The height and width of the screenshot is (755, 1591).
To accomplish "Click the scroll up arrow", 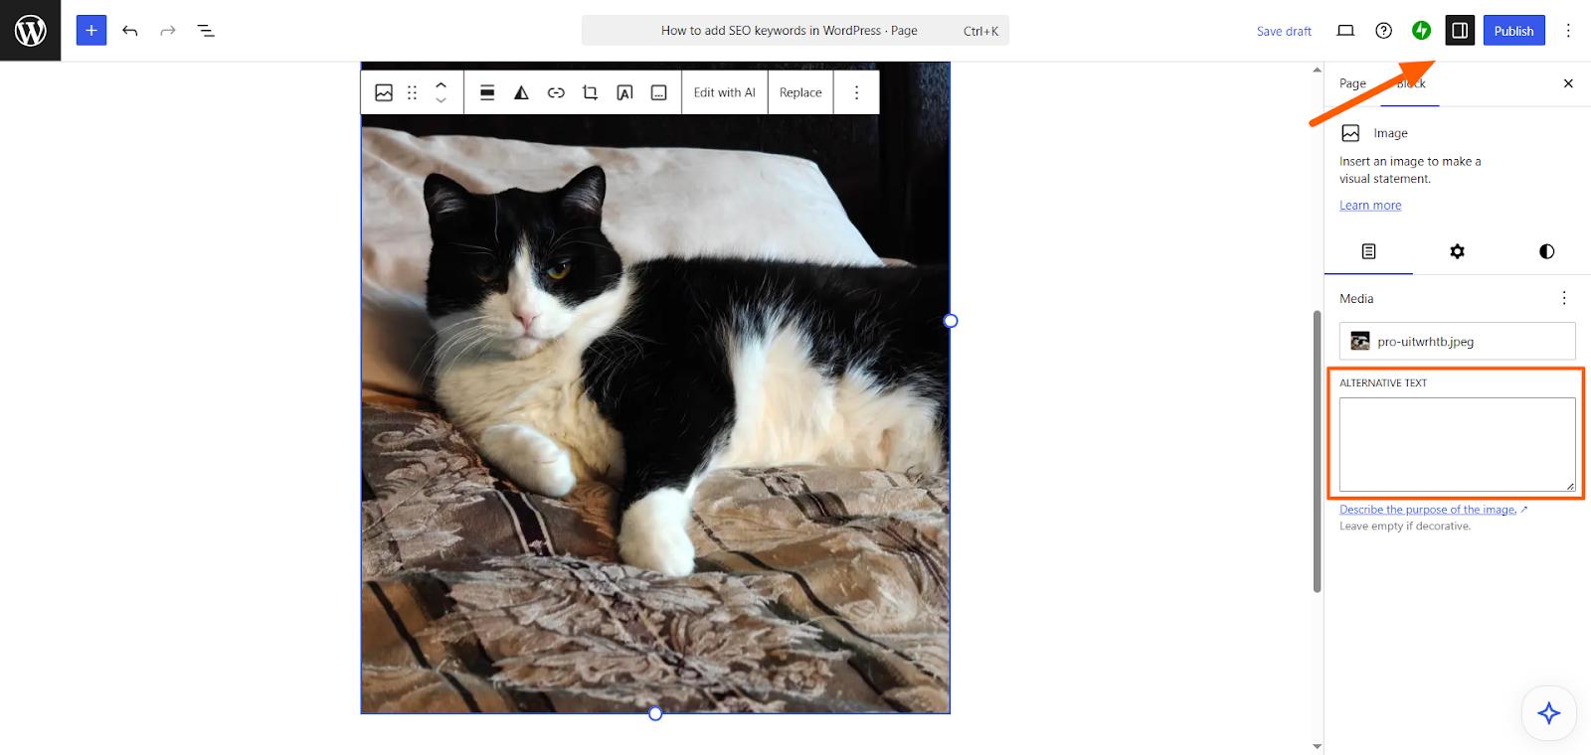I will [1317, 71].
